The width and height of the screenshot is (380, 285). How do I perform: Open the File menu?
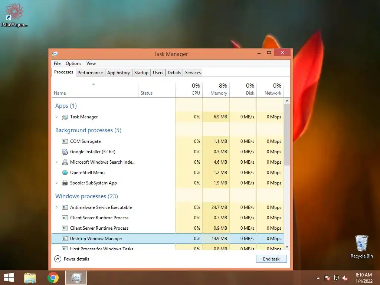pyautogui.click(x=57, y=63)
